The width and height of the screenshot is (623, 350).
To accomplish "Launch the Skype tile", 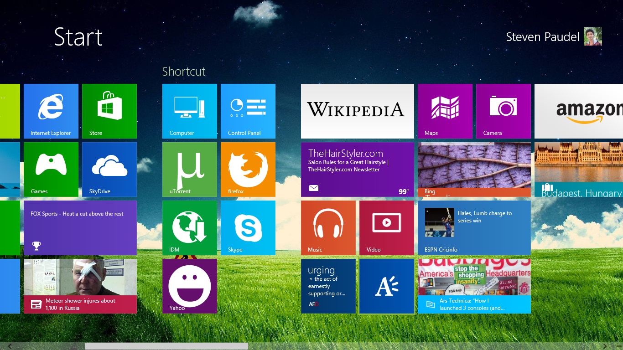I will (x=248, y=228).
